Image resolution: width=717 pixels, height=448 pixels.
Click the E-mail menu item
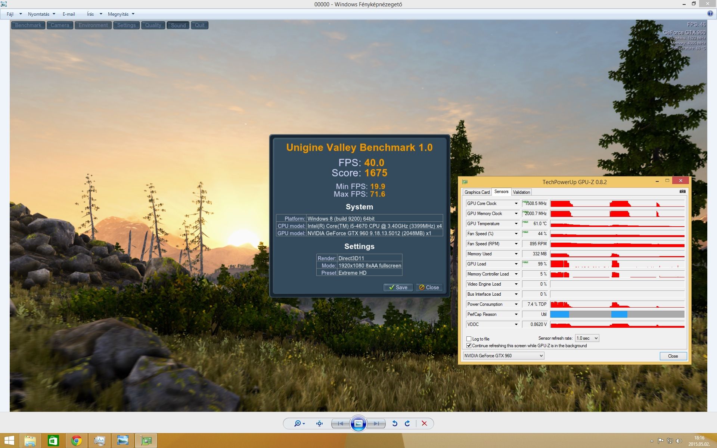coord(69,14)
